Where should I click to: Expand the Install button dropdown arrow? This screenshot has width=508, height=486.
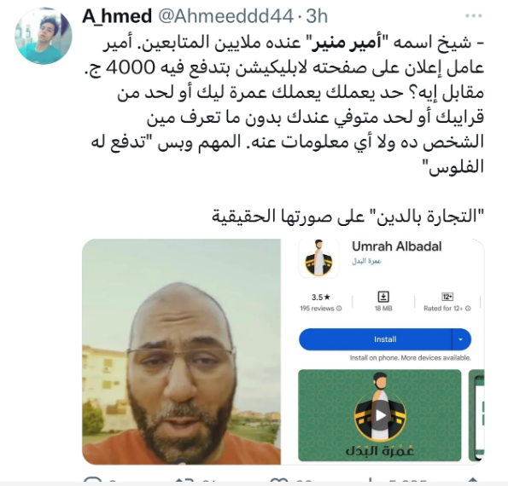(460, 339)
